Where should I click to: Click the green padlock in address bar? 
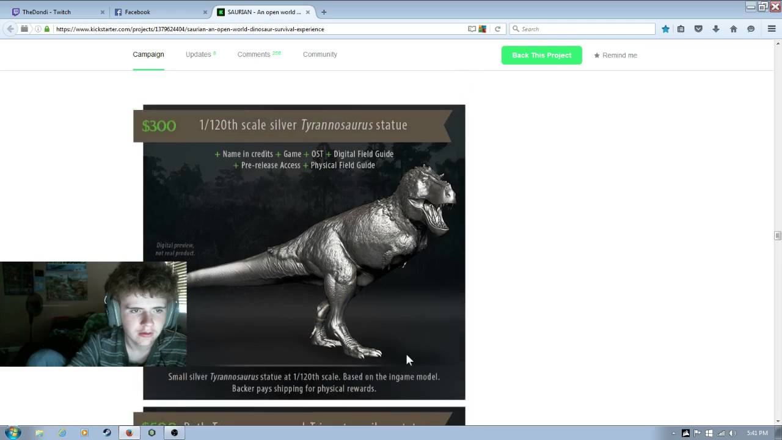click(x=46, y=29)
